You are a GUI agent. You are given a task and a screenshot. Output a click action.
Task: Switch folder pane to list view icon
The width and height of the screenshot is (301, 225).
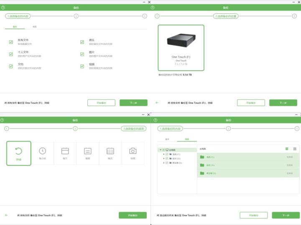click(287, 149)
